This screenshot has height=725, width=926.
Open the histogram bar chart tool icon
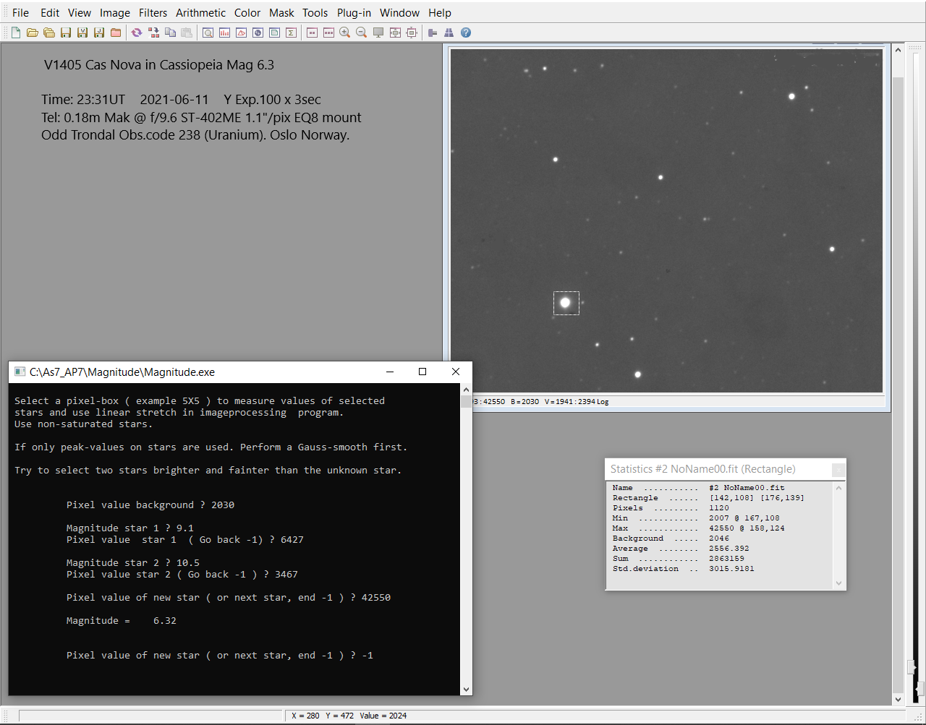tap(225, 33)
